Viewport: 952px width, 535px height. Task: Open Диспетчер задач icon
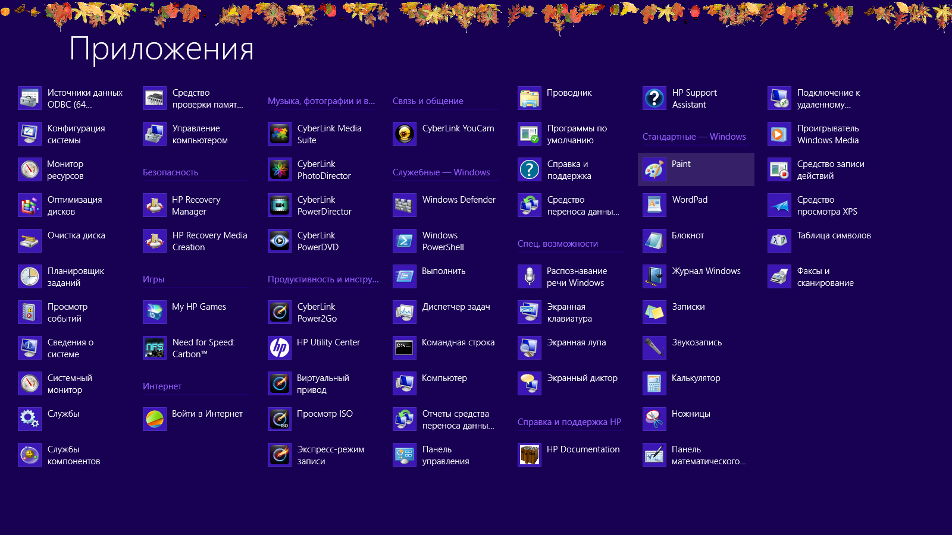[x=405, y=312]
